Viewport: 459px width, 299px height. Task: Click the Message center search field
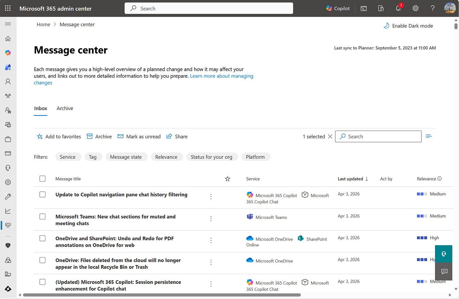[378, 136]
